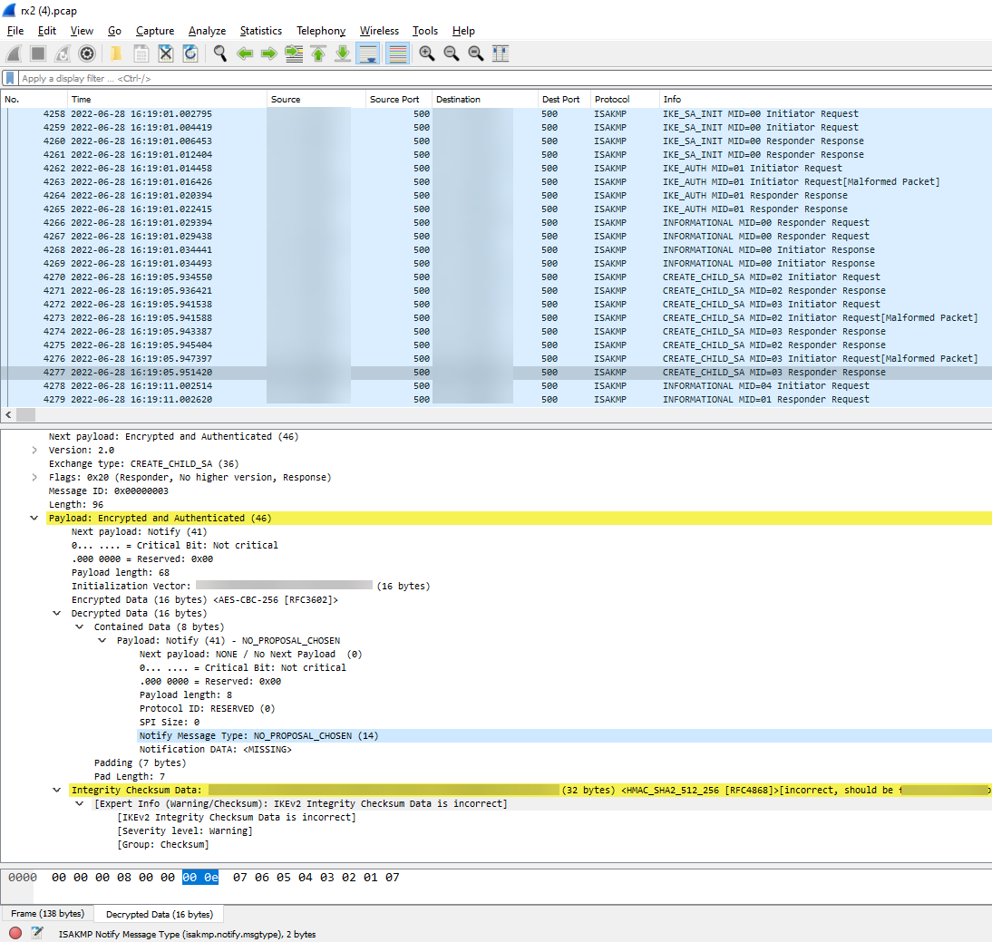Open the capture options gear icon

point(87,53)
